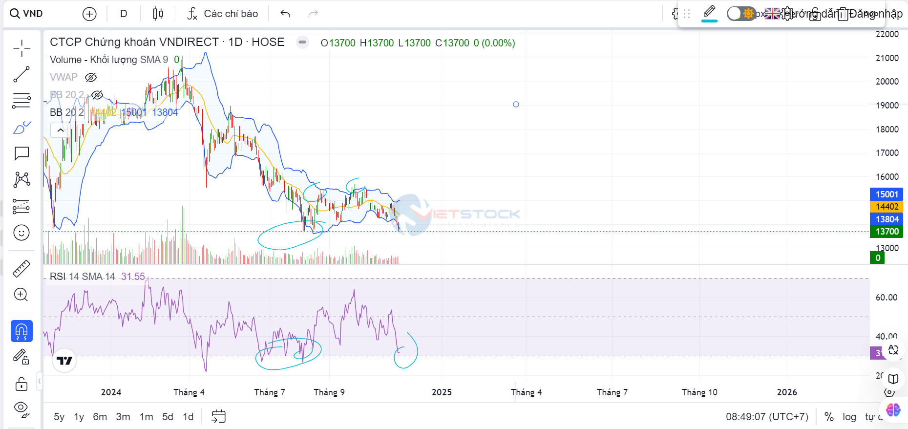Switch the dark/light theme sun toggle
Image resolution: width=908 pixels, height=429 pixels.
coord(740,14)
